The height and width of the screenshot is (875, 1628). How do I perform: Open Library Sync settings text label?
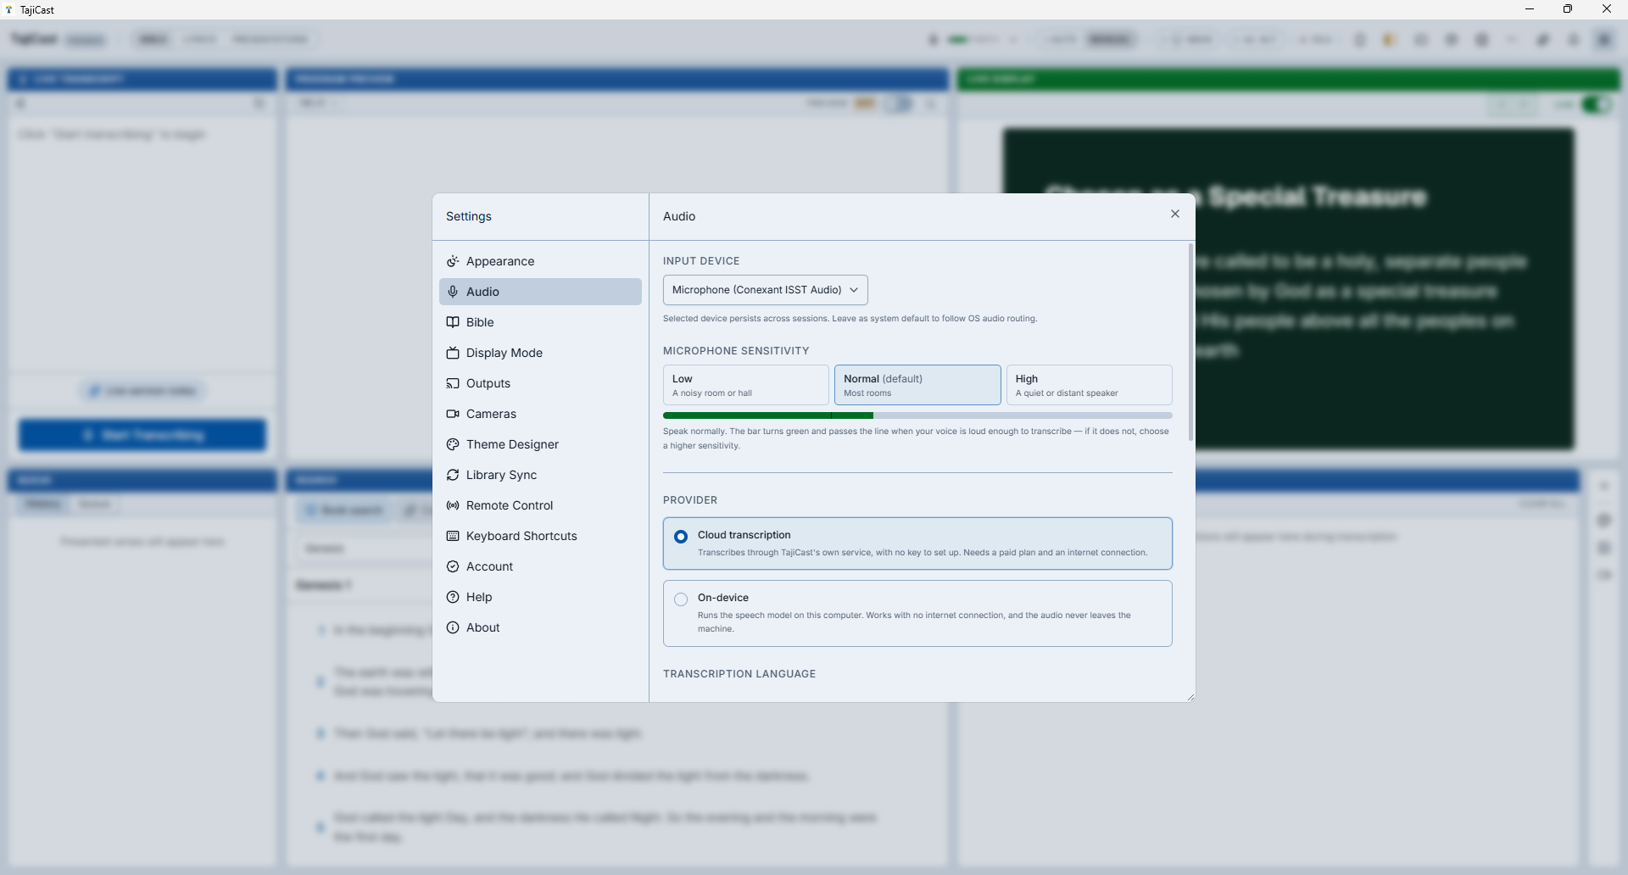coord(501,475)
